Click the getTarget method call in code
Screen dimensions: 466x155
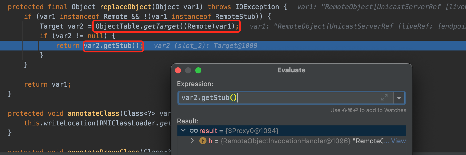click(x=162, y=26)
